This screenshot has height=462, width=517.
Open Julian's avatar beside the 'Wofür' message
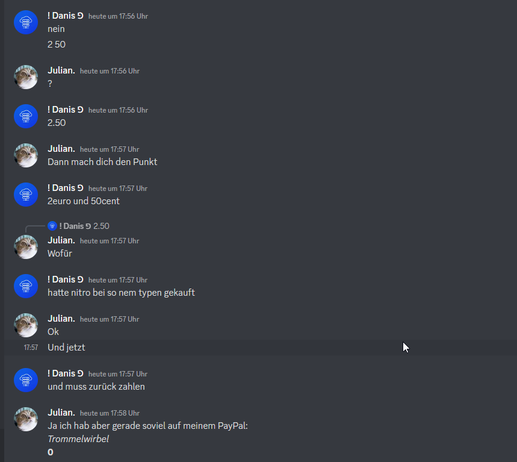point(26,247)
